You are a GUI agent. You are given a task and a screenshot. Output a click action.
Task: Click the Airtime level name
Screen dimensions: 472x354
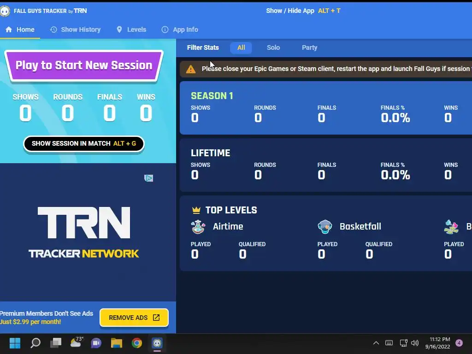pyautogui.click(x=228, y=226)
